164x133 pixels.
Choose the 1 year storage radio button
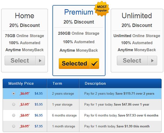[x=14, y=104]
